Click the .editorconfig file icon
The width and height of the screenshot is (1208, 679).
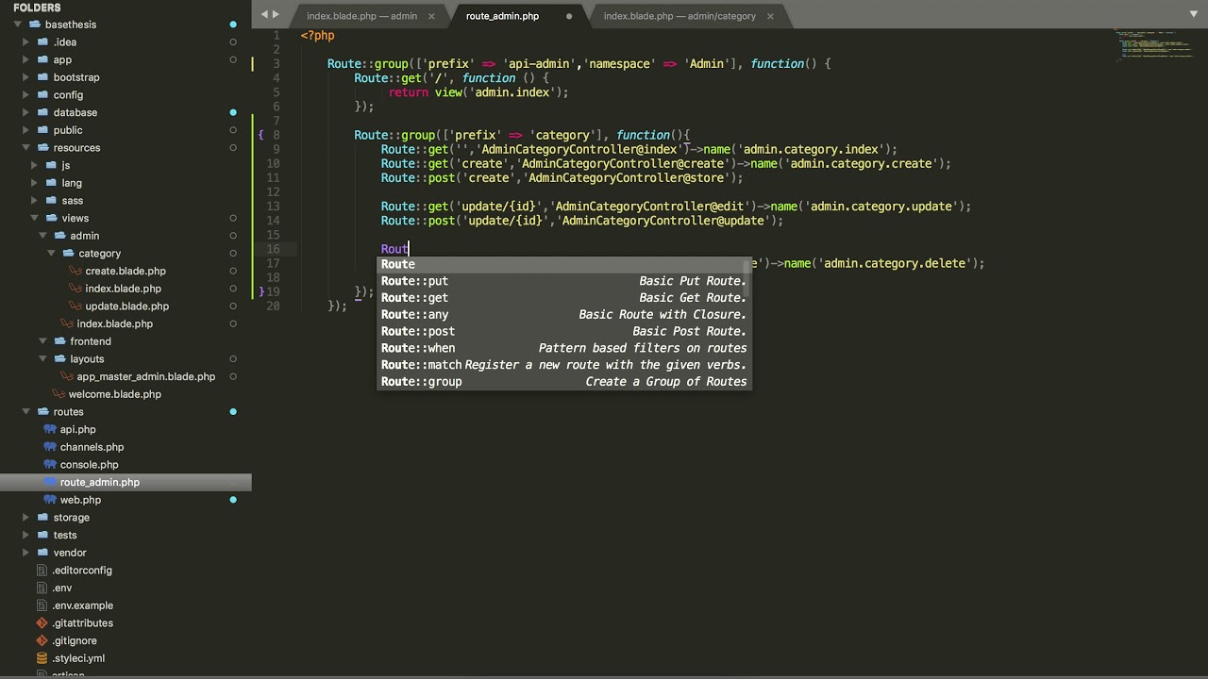tap(42, 571)
